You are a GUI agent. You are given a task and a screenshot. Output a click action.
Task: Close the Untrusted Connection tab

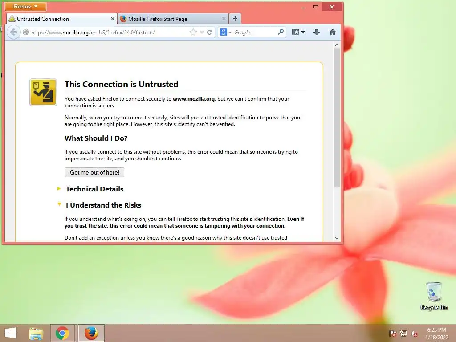(x=113, y=19)
